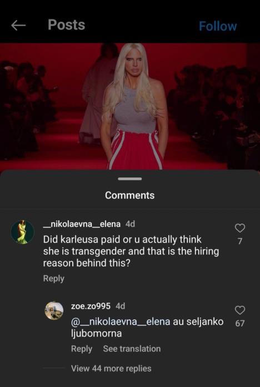
Task: Tap the Posts header title
Action: (66, 25)
